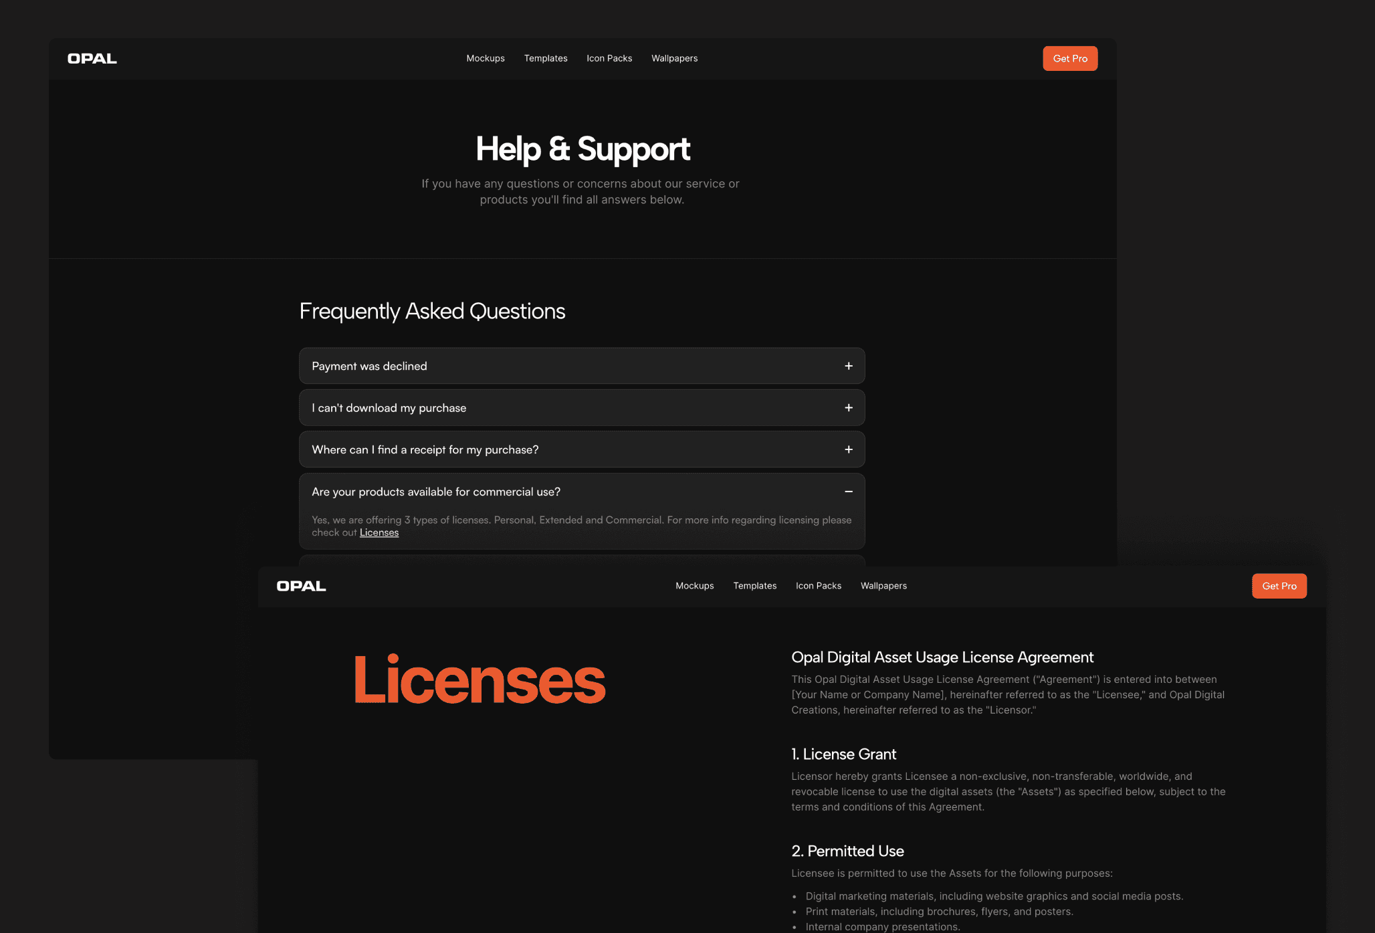This screenshot has width=1375, height=933.
Task: Collapse 'Are your products available' question
Action: point(435,492)
